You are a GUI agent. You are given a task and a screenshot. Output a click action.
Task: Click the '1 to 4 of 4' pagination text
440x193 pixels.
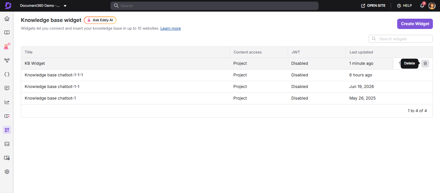[417, 111]
